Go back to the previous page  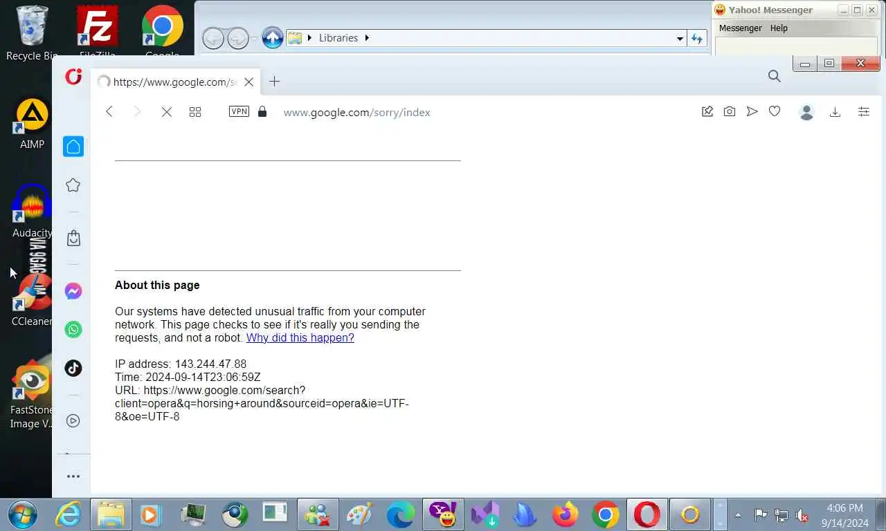pos(109,112)
